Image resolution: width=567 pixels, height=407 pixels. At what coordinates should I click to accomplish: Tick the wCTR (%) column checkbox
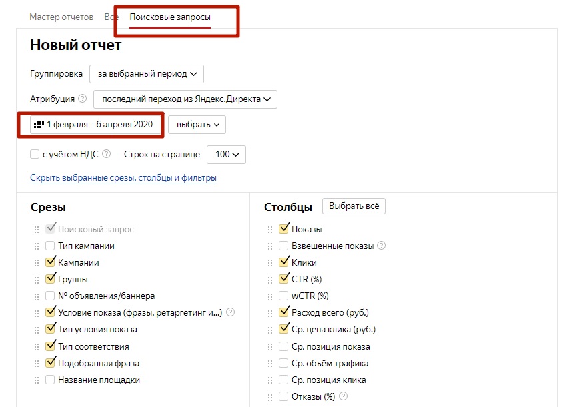283,296
